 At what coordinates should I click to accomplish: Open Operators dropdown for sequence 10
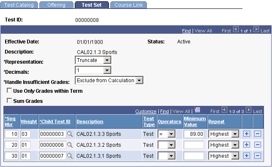point(166,134)
